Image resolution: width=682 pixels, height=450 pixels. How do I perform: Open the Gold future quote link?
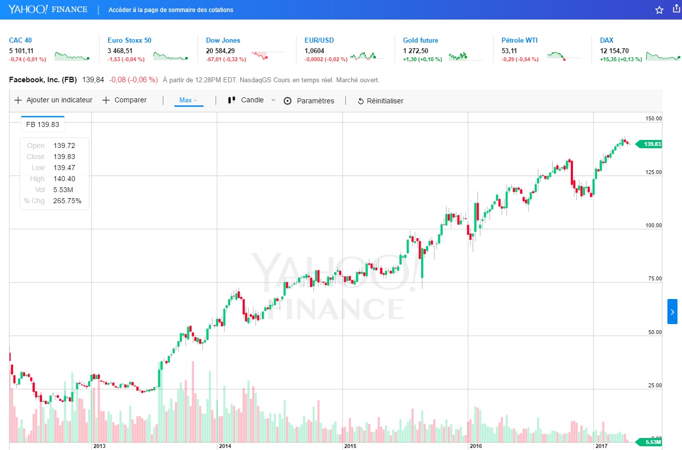coord(421,40)
